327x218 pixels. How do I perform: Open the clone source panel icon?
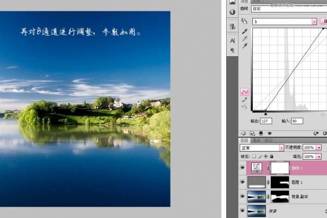coord(232,27)
